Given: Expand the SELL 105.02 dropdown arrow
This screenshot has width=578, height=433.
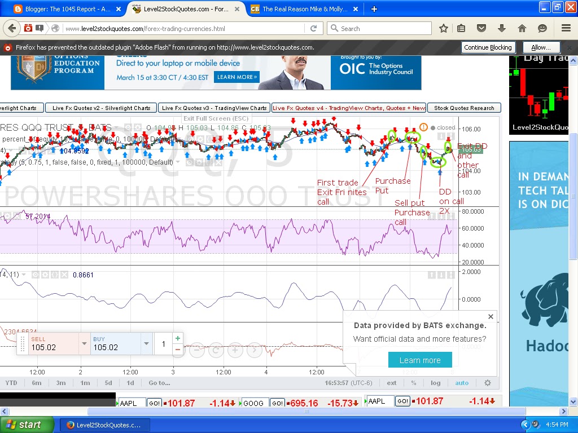Looking at the screenshot, I should (84, 343).
